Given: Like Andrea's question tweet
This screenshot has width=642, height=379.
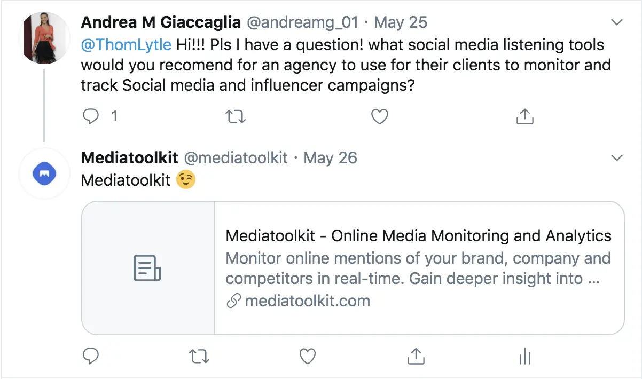Looking at the screenshot, I should click(379, 116).
